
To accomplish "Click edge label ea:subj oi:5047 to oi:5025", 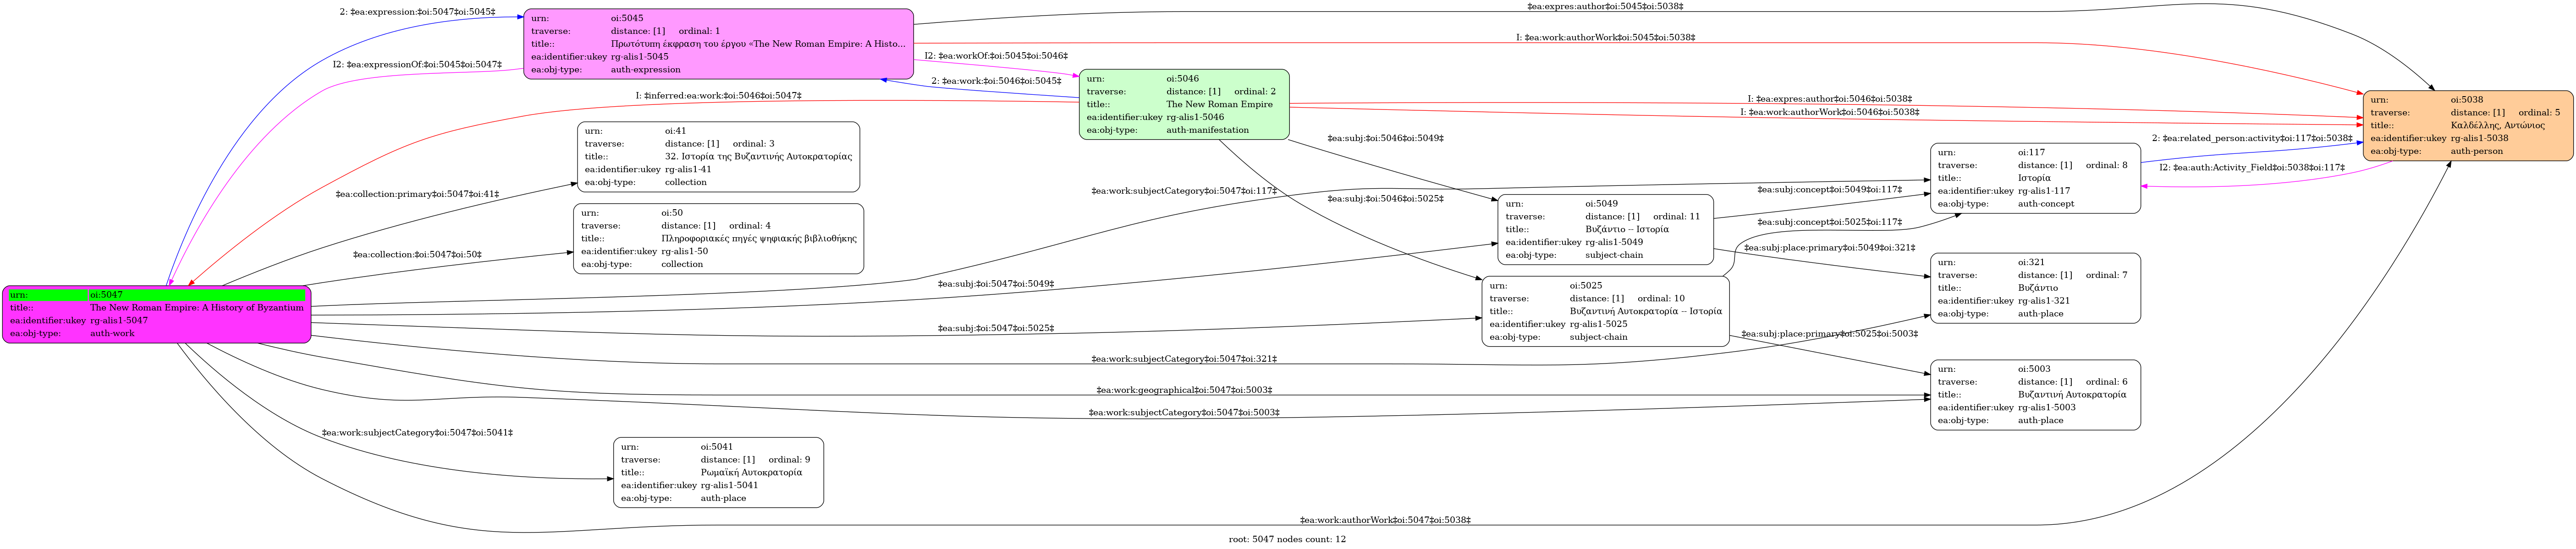I will tap(996, 328).
